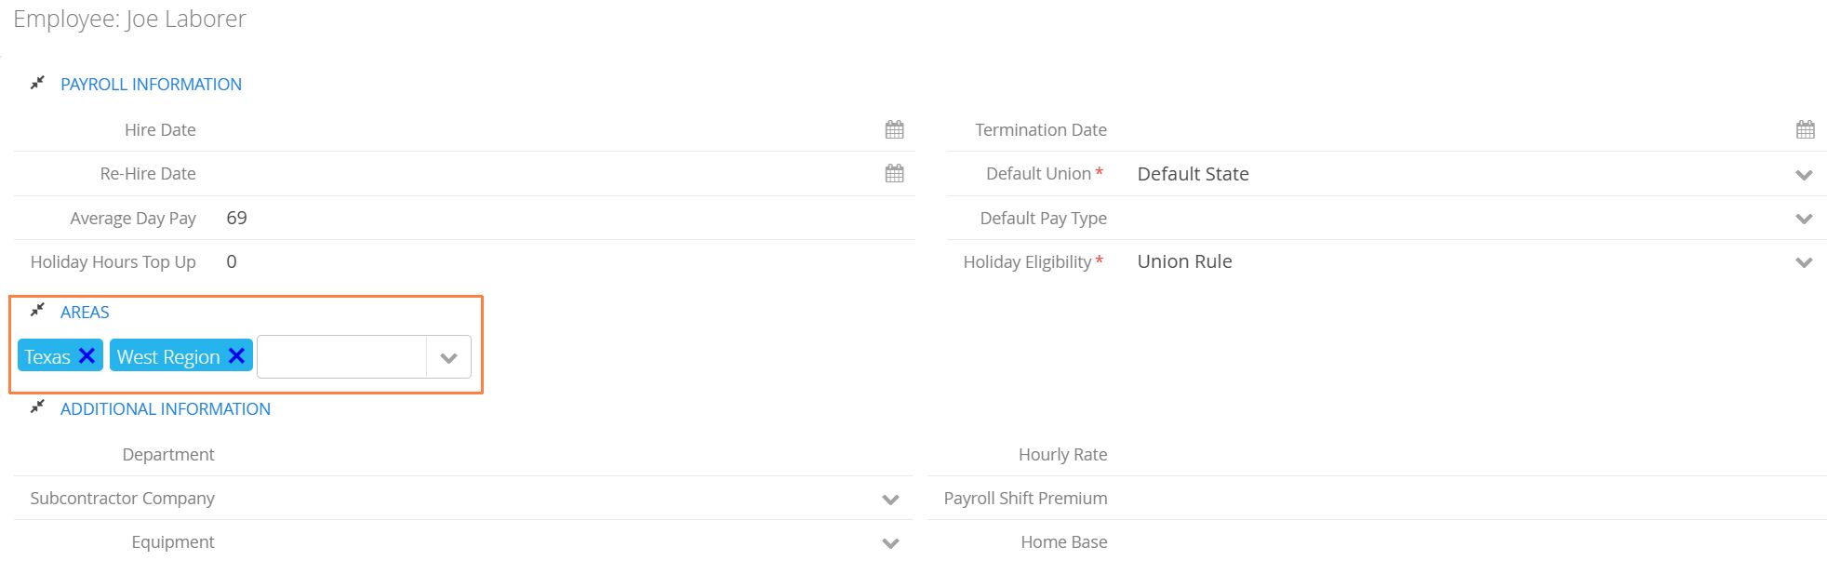Open the Areas selection dropdown arrow

click(x=448, y=357)
